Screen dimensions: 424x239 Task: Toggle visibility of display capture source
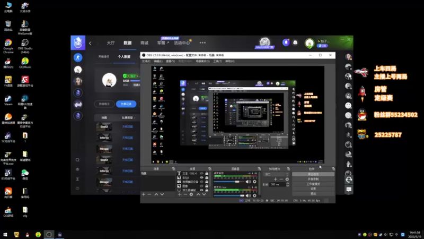coord(201,190)
